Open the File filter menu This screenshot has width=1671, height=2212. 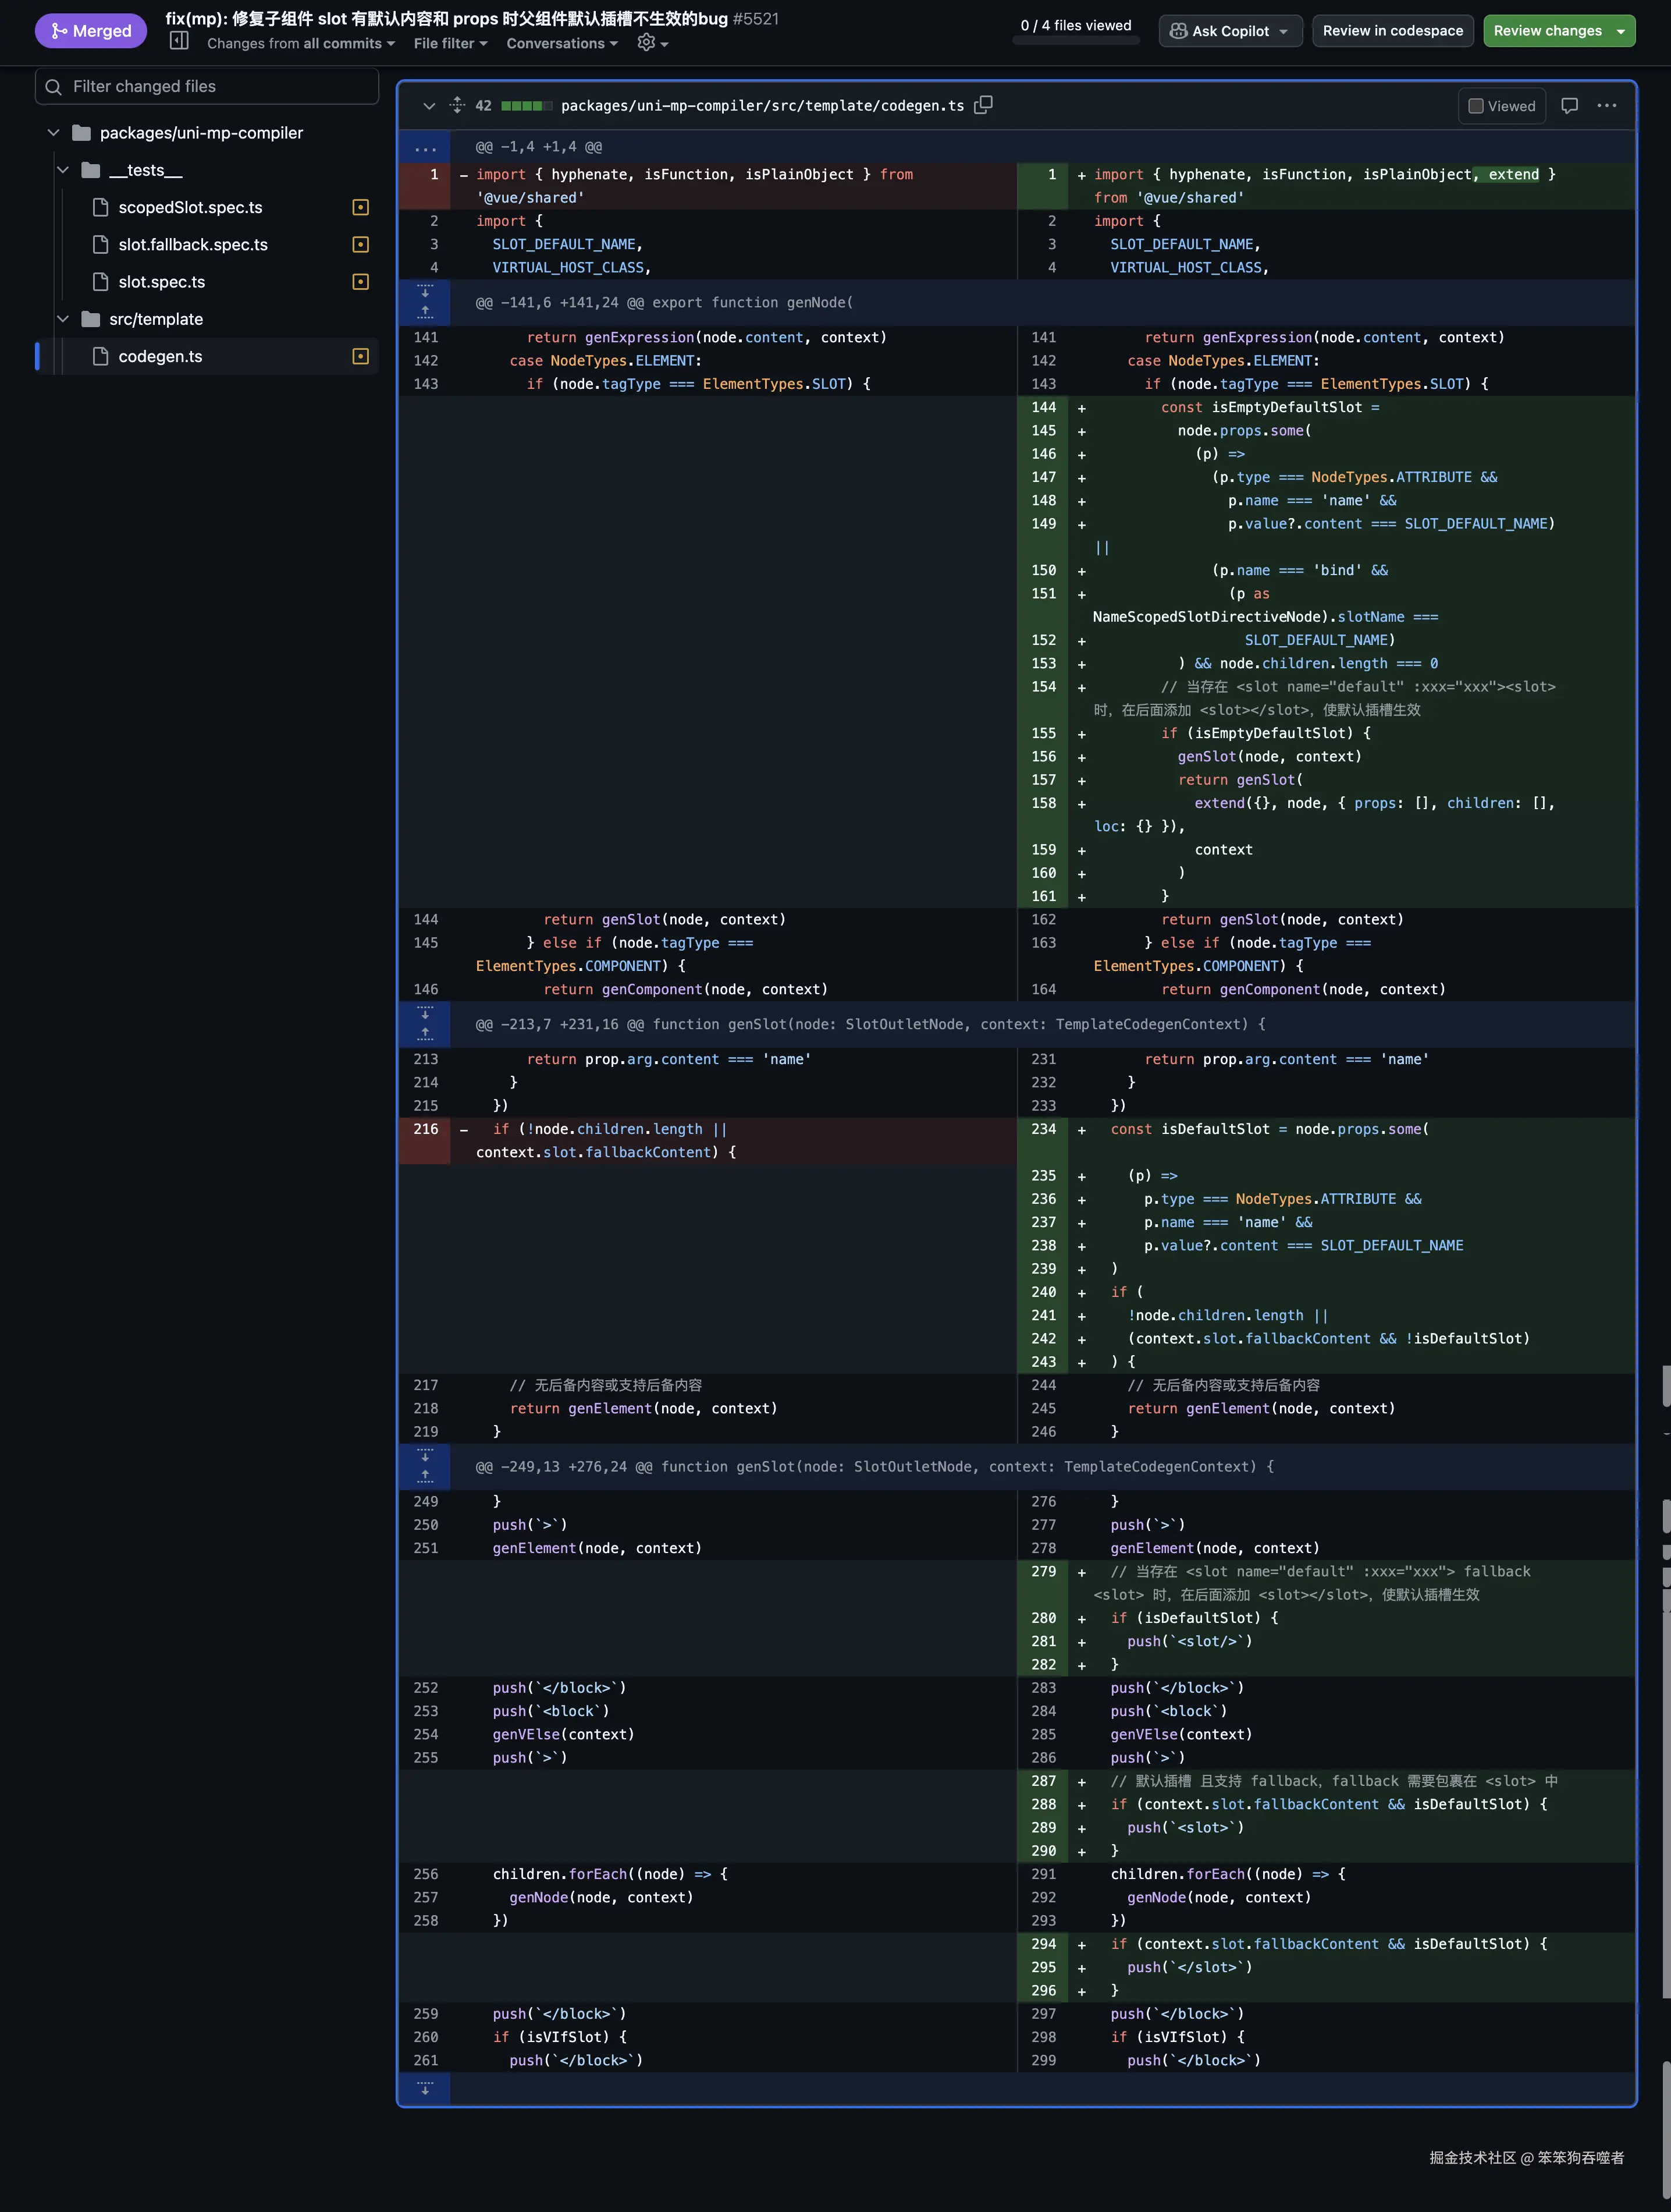tap(450, 43)
